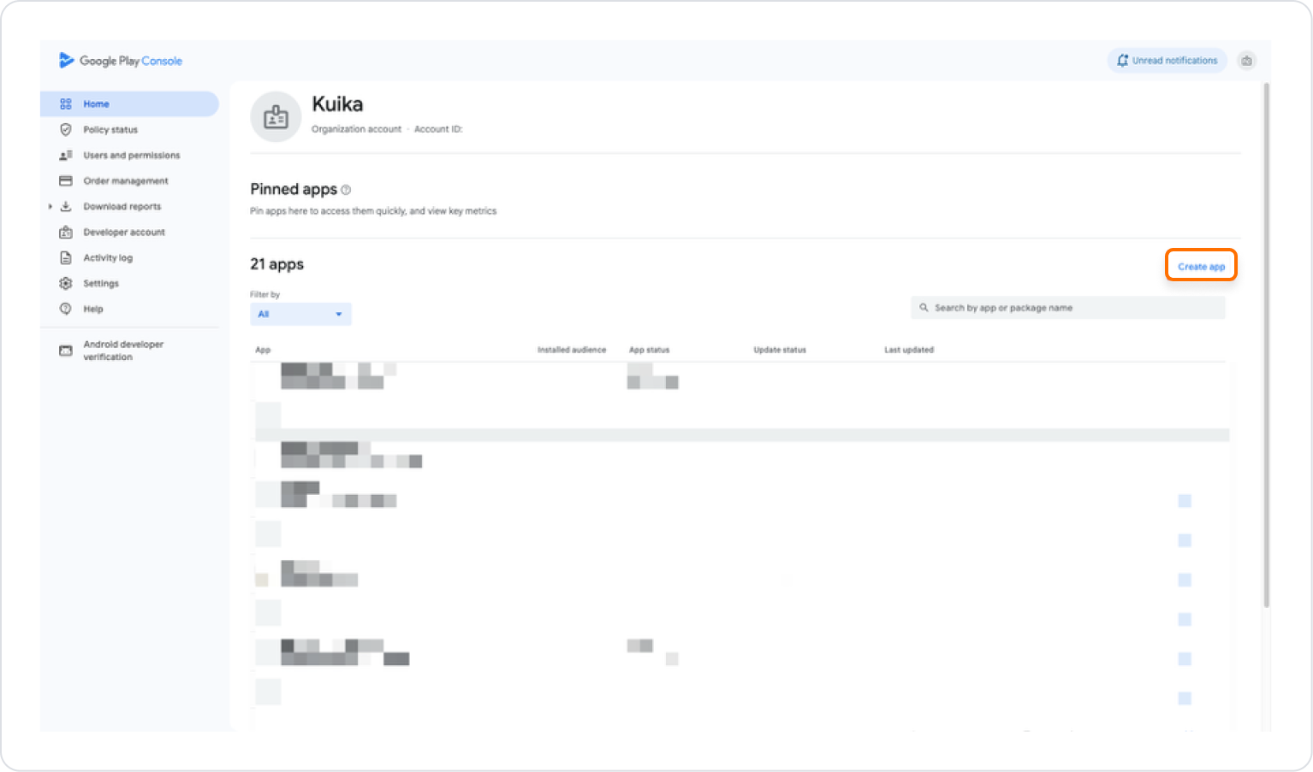
Task: Click the Android developer verification icon
Action: pos(66,351)
